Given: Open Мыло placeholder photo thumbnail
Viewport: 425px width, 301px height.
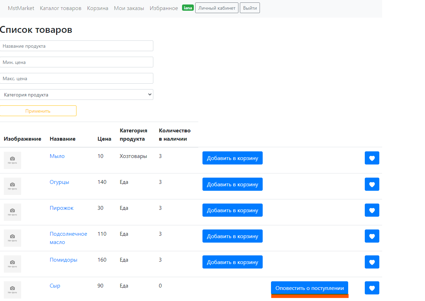Looking at the screenshot, I should click(12, 160).
